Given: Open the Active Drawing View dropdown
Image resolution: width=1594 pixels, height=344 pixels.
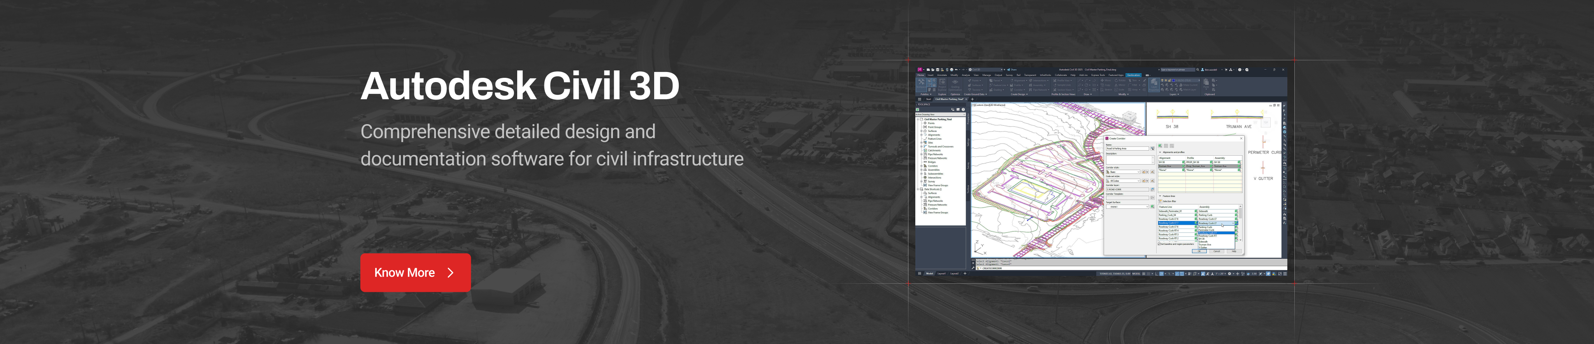Looking at the screenshot, I should tap(940, 114).
